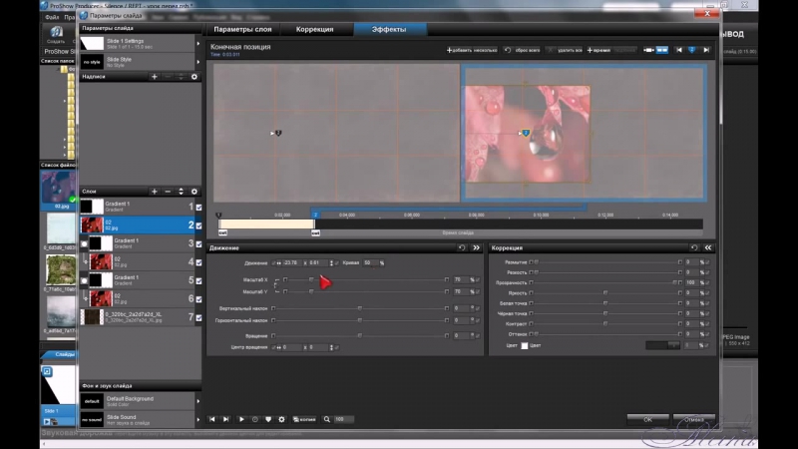Open the layer settings gear in Слои panel
Screen dimensions: 798x449
pyautogui.click(x=194, y=192)
